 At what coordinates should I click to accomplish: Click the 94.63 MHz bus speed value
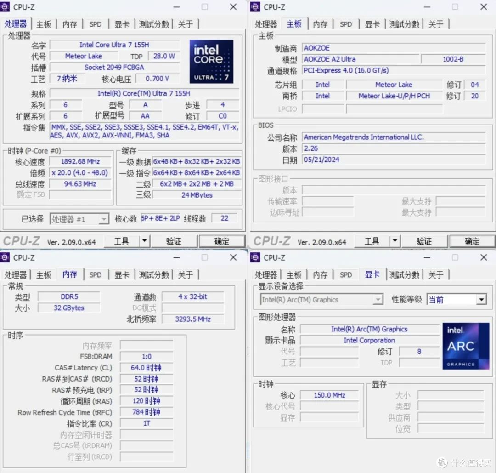[x=80, y=184]
